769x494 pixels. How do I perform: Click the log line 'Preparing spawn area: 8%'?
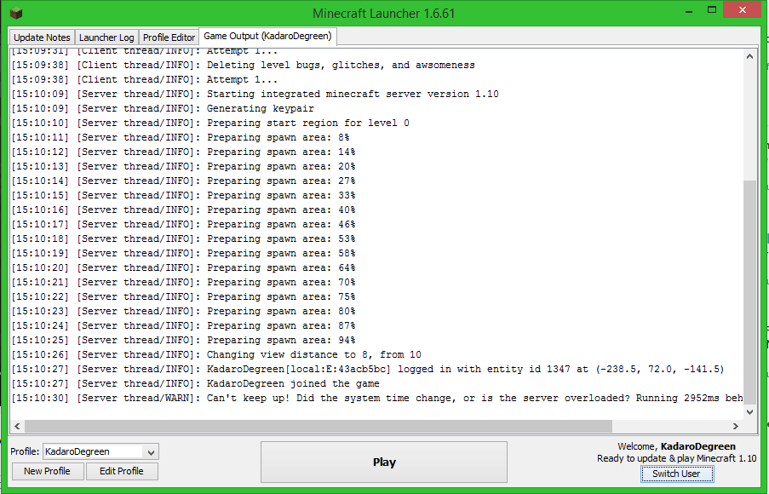pos(181,137)
